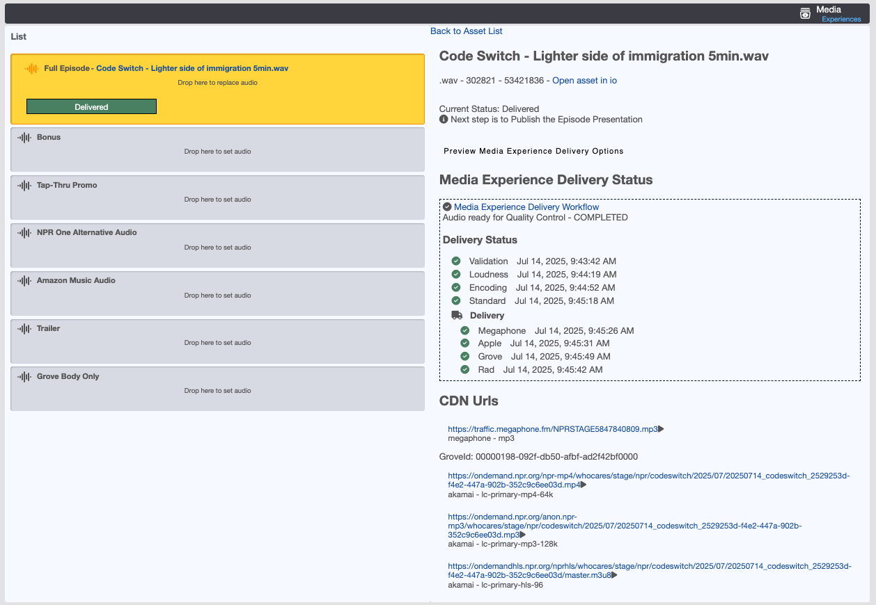876x605 pixels.
Task: Play the akamai lc-primary-mp4-64k url
Action: point(584,485)
